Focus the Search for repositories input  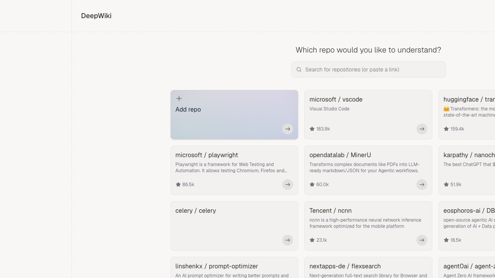pyautogui.click(x=368, y=69)
